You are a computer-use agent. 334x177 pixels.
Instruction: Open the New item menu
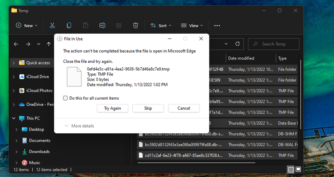26,26
